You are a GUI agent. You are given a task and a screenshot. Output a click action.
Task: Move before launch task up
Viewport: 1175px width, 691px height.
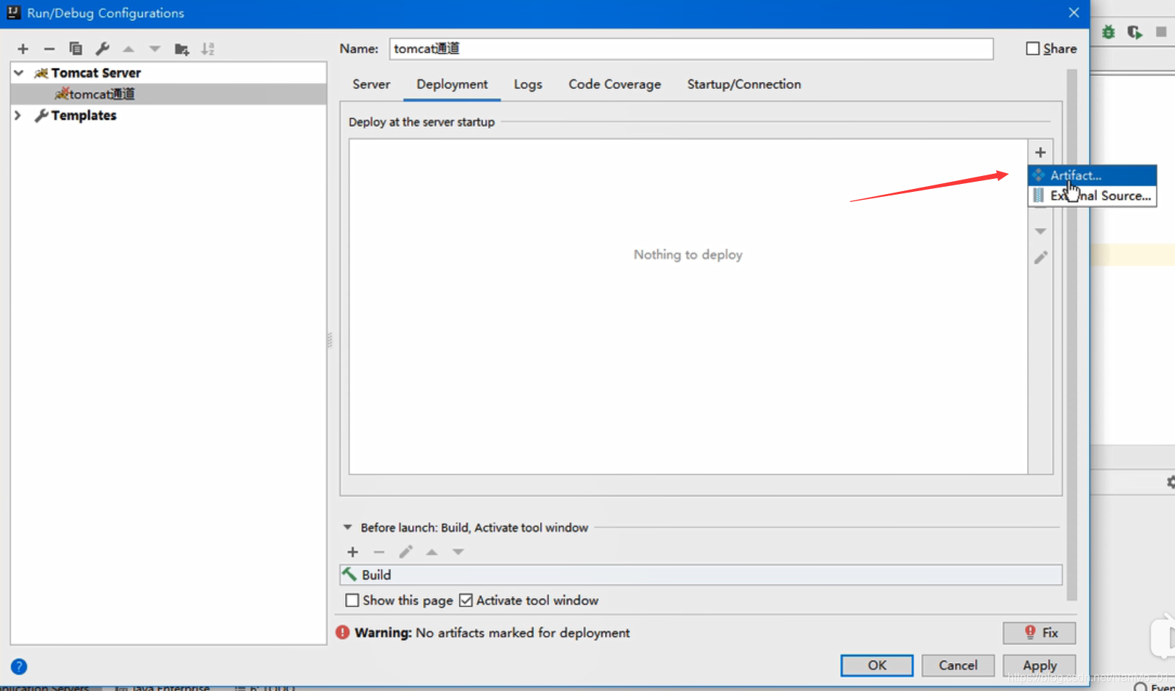coord(432,552)
